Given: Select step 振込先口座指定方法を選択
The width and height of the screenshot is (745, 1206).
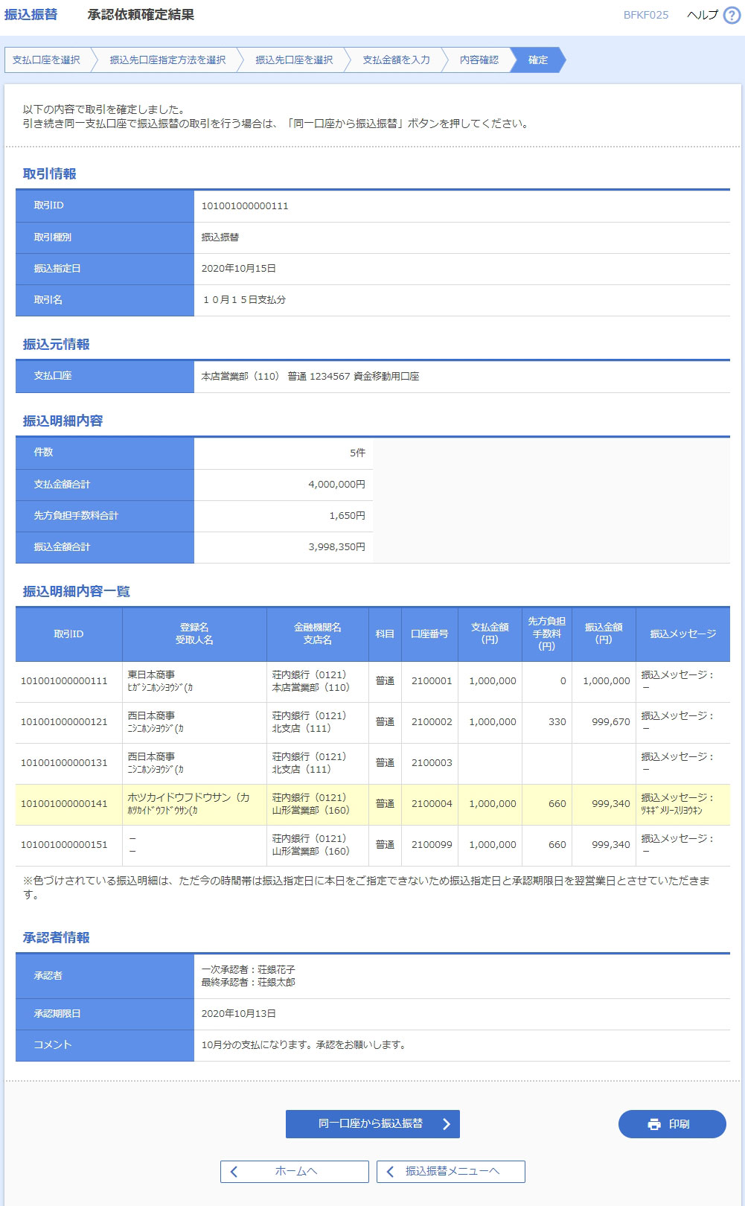Looking at the screenshot, I should pyautogui.click(x=167, y=60).
